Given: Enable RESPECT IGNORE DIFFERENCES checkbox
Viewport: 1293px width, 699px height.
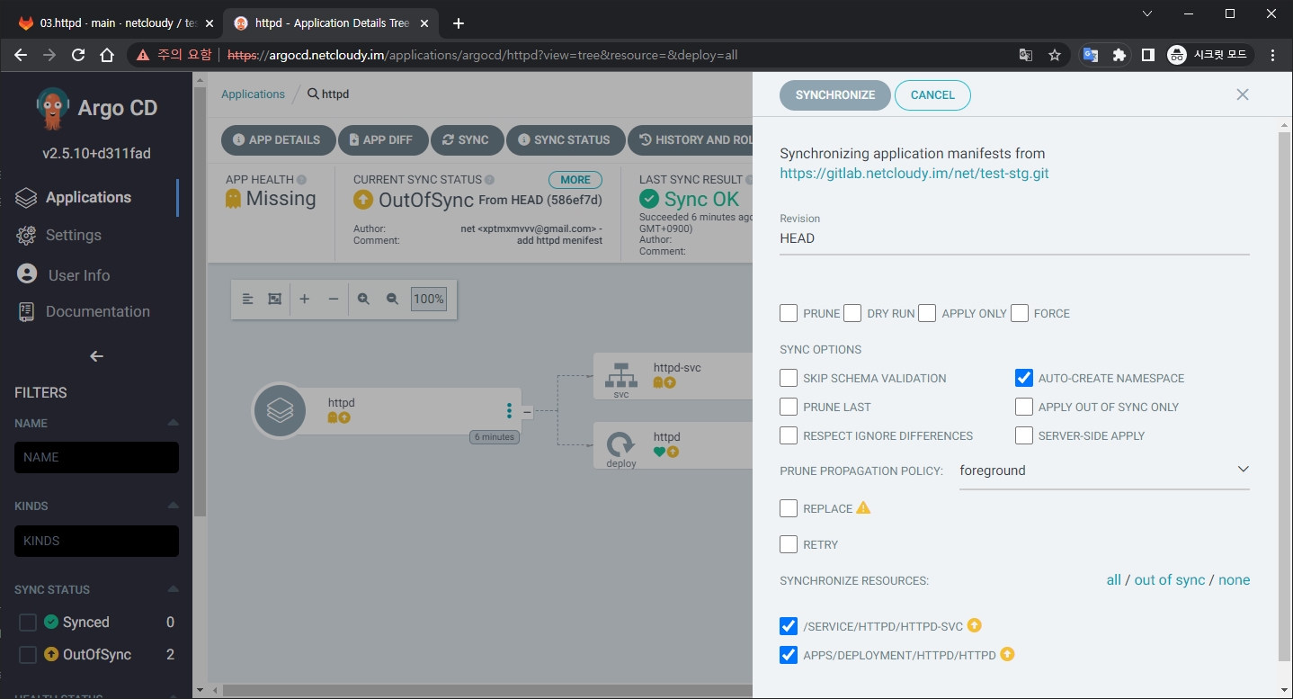Looking at the screenshot, I should tap(789, 435).
